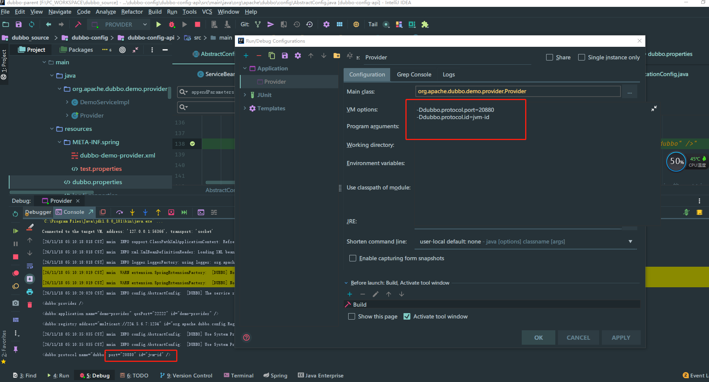
Task: Switch to Logs tab
Action: (x=449, y=74)
